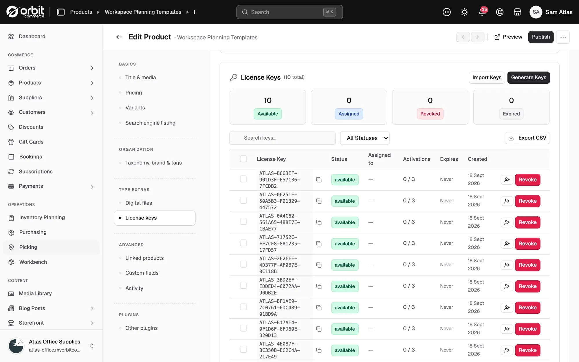Viewport: 579px width, 362px height.
Task: Go to previous product with left chevron
Action: coord(463,37)
